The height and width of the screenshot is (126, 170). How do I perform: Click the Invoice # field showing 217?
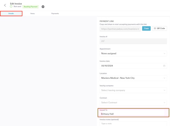click(x=133, y=41)
